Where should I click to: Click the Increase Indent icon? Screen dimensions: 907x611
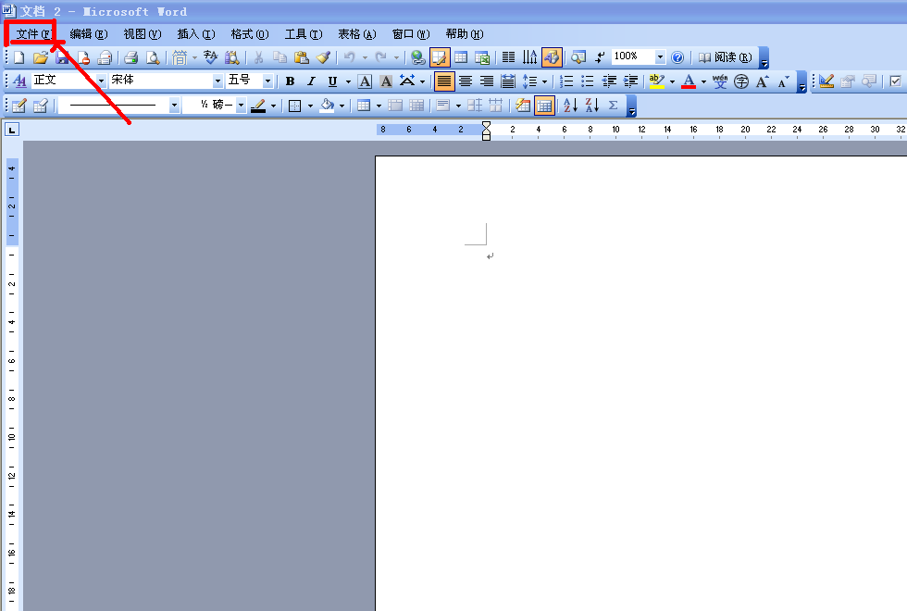630,81
